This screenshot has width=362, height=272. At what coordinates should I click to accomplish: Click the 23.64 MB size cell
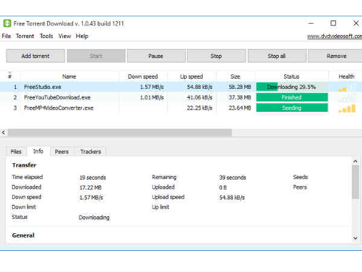(240, 108)
